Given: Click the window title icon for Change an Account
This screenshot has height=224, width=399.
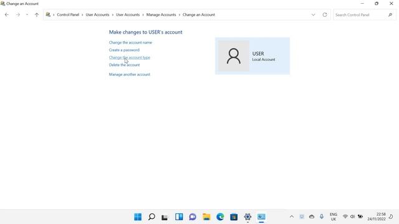Looking at the screenshot, I should [x=2, y=4].
